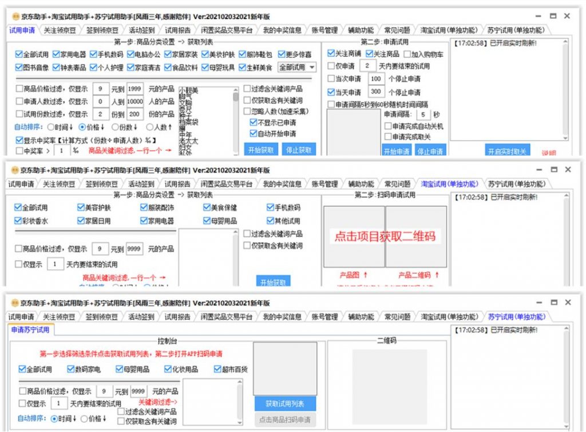This screenshot has height=432, width=586.
Task: Toggle the 超市百货 checkbox
Action: tap(218, 369)
